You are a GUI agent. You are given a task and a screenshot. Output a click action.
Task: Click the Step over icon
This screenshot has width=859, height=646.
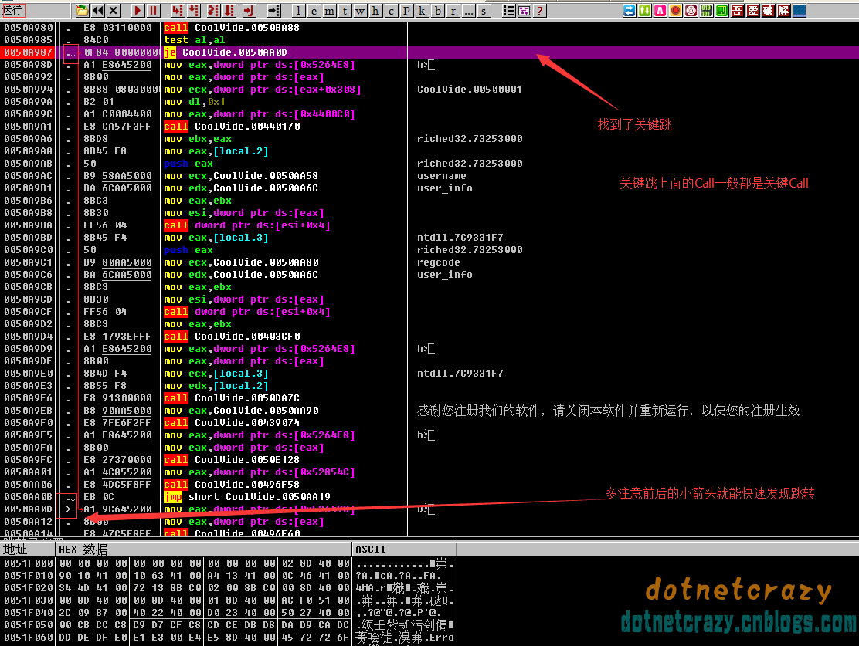click(x=194, y=10)
